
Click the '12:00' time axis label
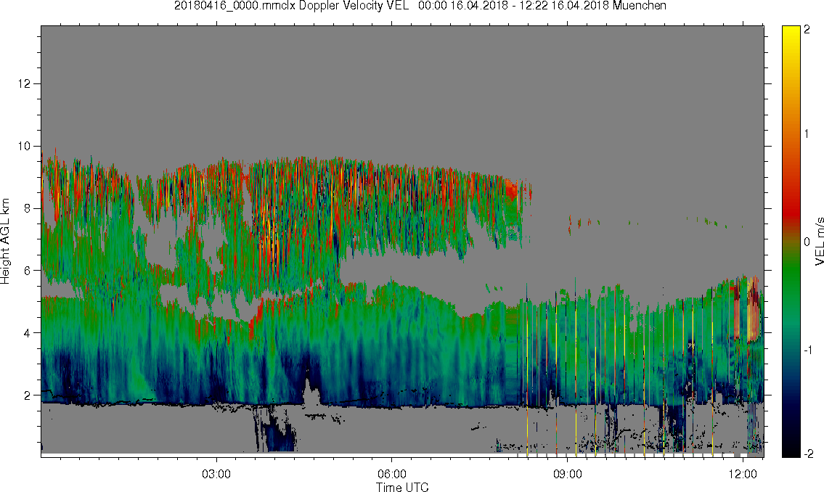coord(743,474)
